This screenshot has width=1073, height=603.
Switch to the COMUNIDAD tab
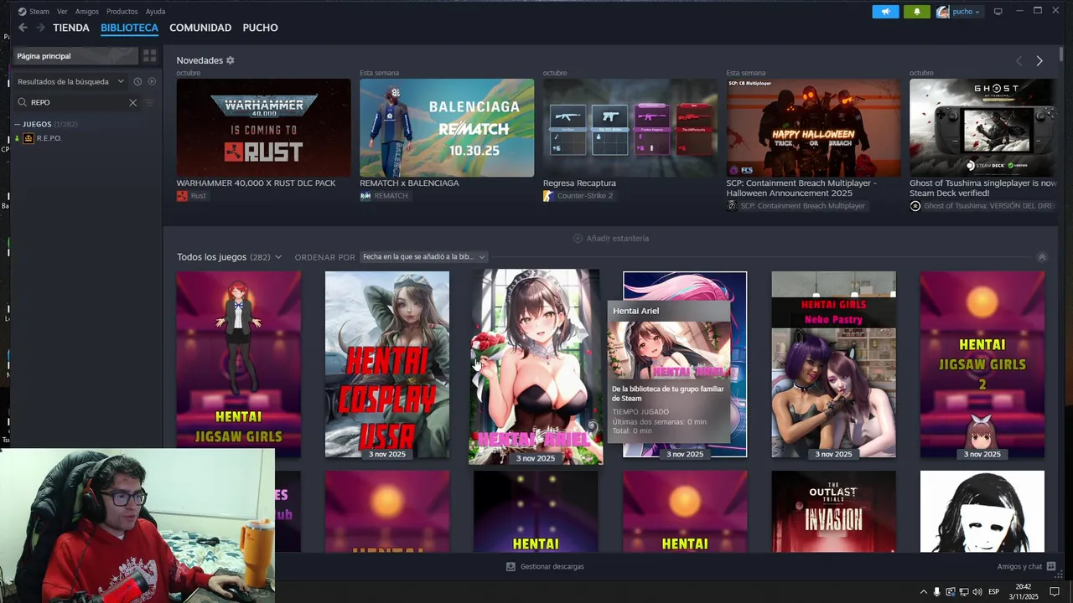(200, 28)
